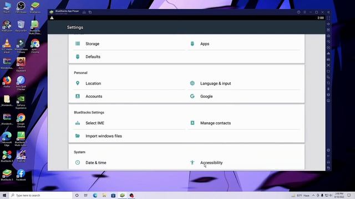Open the Windows Start menu
Image resolution: width=355 pixels, height=199 pixels.
point(4,195)
